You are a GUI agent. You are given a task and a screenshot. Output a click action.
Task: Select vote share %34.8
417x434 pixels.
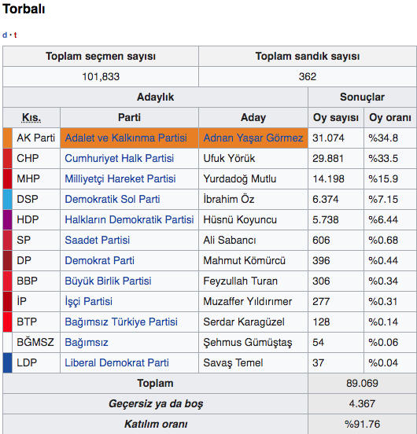(383, 138)
